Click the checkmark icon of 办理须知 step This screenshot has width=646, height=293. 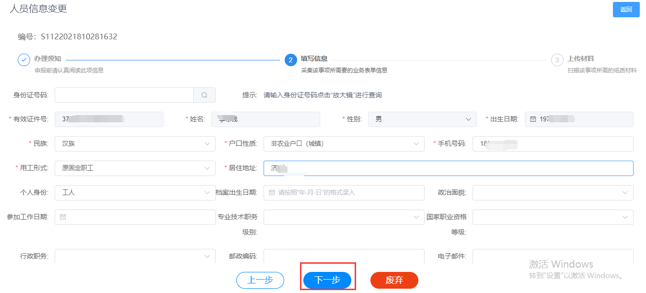(x=24, y=60)
